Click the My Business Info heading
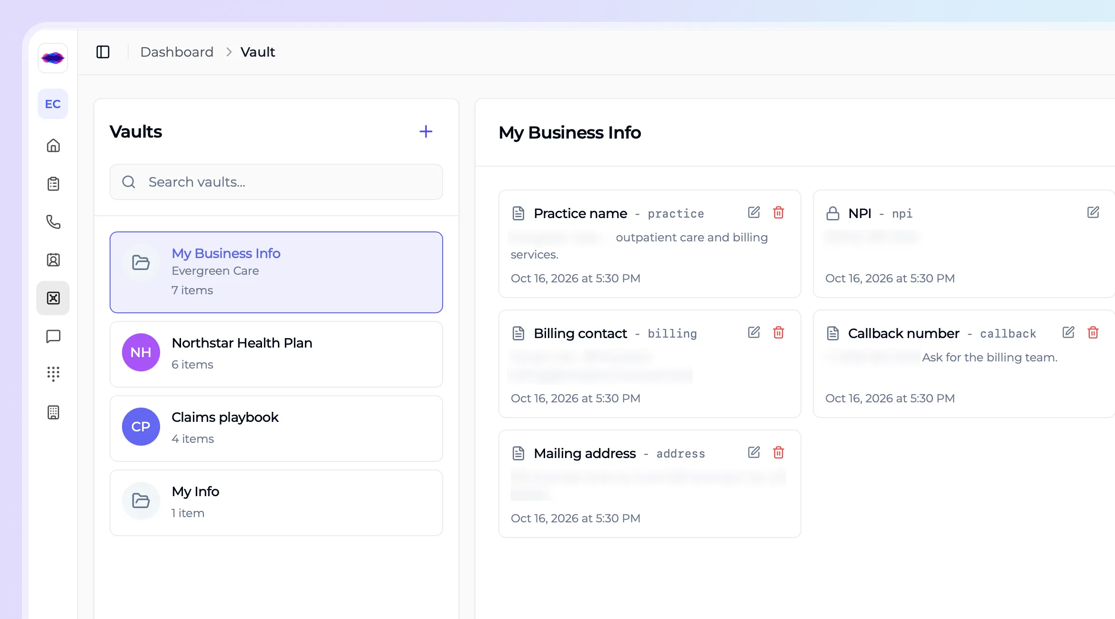The image size is (1115, 619). coord(570,132)
